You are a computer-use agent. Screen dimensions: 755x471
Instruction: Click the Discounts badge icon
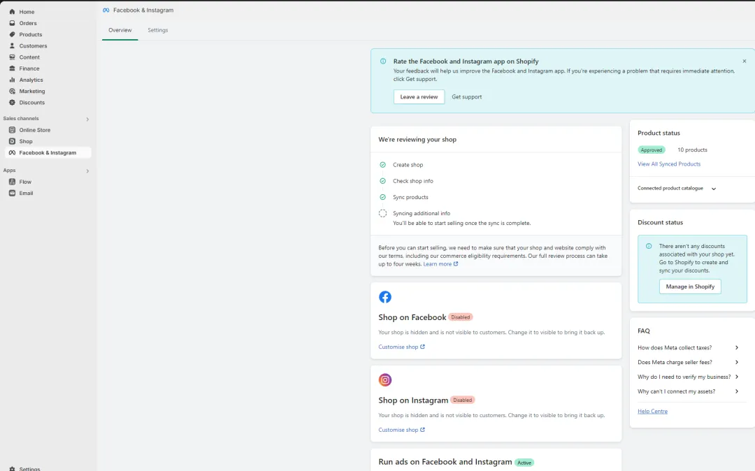point(12,102)
